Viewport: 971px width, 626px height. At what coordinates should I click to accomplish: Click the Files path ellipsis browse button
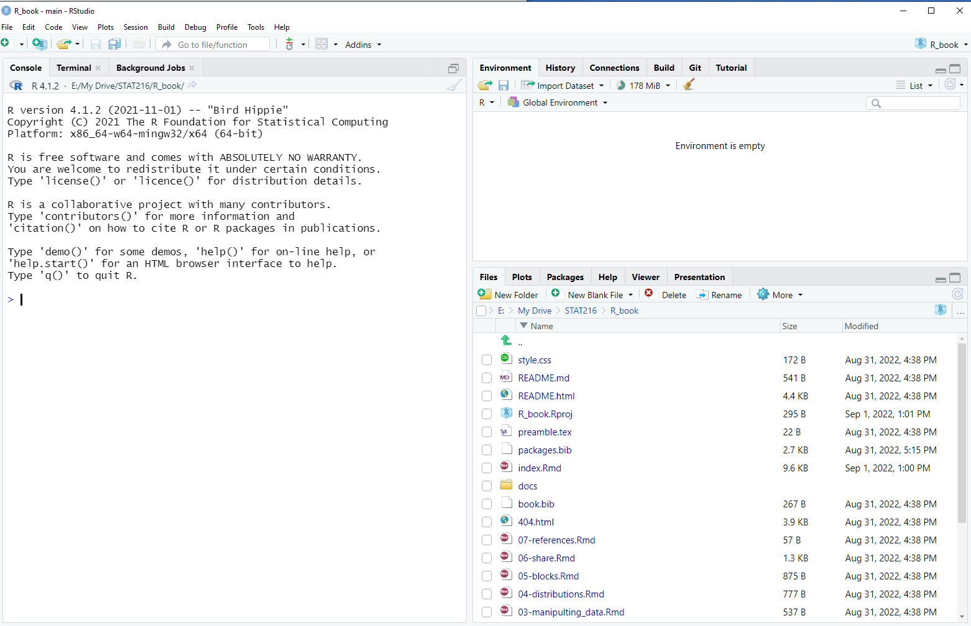click(960, 312)
